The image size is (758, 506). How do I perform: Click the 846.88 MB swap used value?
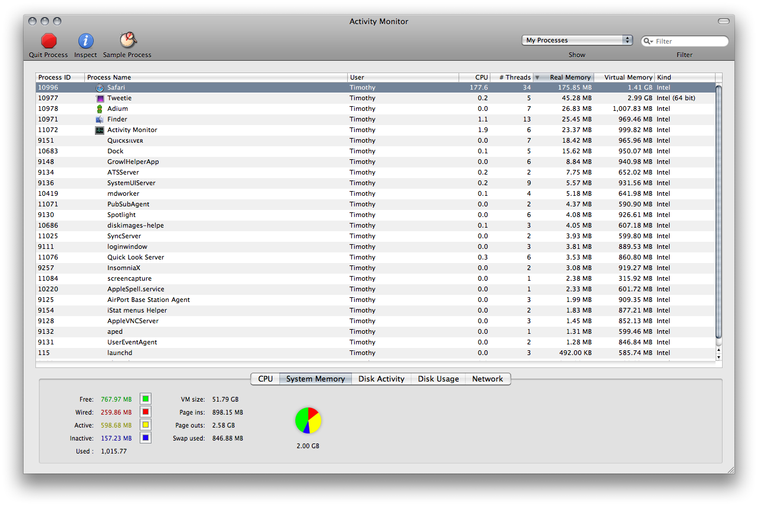point(228,438)
